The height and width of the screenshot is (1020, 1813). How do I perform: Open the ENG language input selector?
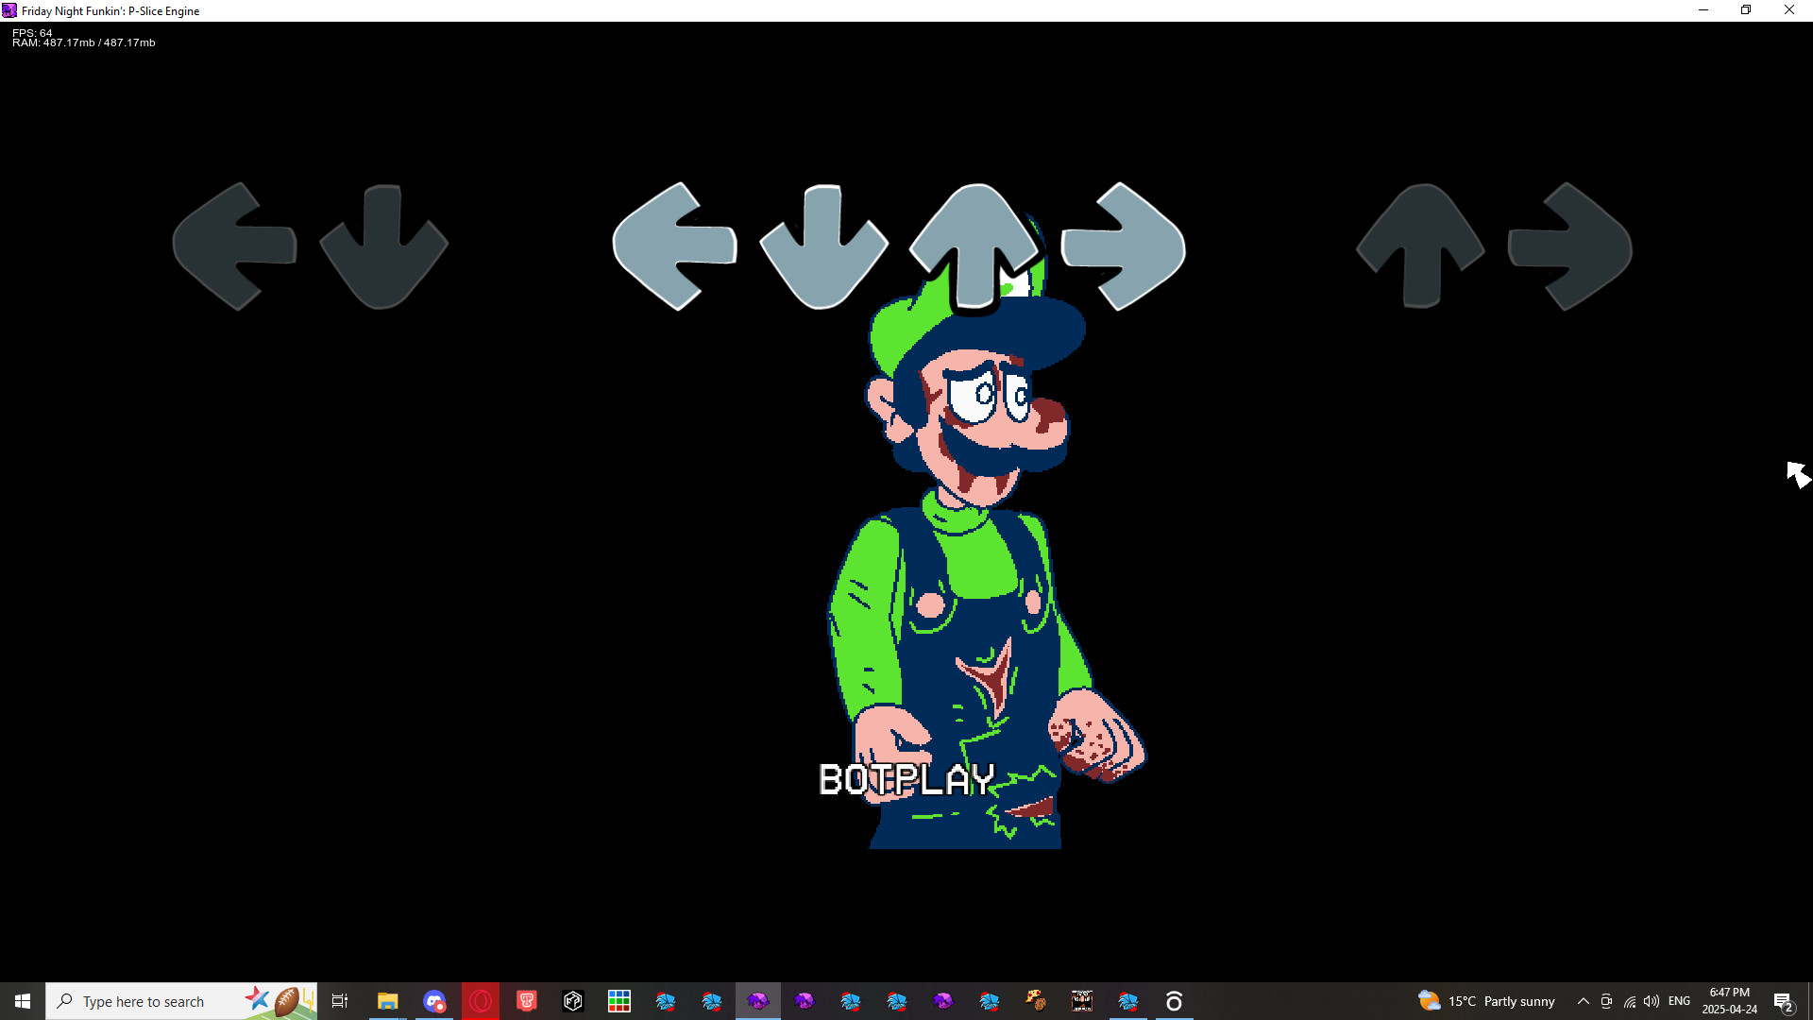click(1680, 1001)
